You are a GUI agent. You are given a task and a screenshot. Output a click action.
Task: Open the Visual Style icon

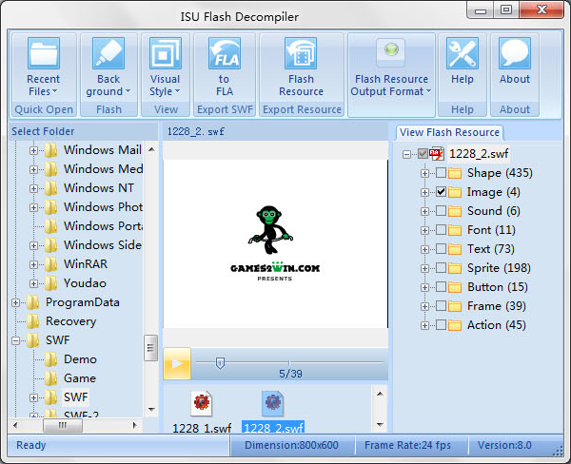click(166, 54)
